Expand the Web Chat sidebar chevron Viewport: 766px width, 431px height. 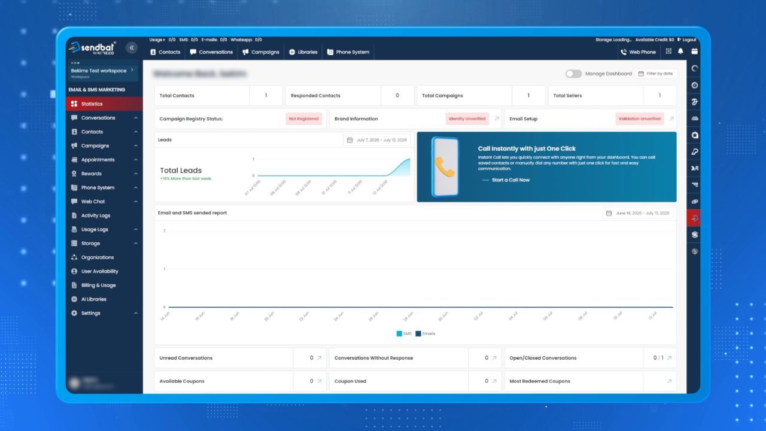click(136, 202)
